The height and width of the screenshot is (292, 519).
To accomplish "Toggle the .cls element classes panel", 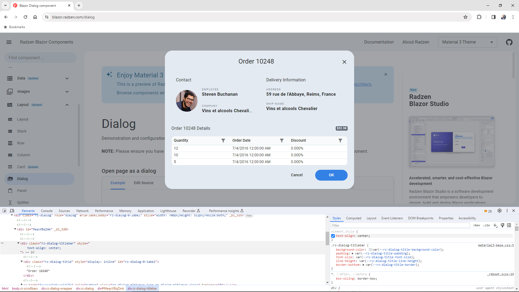I will [487, 225].
